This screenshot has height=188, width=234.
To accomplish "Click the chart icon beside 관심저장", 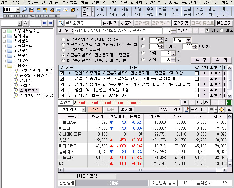I will point(187,110).
